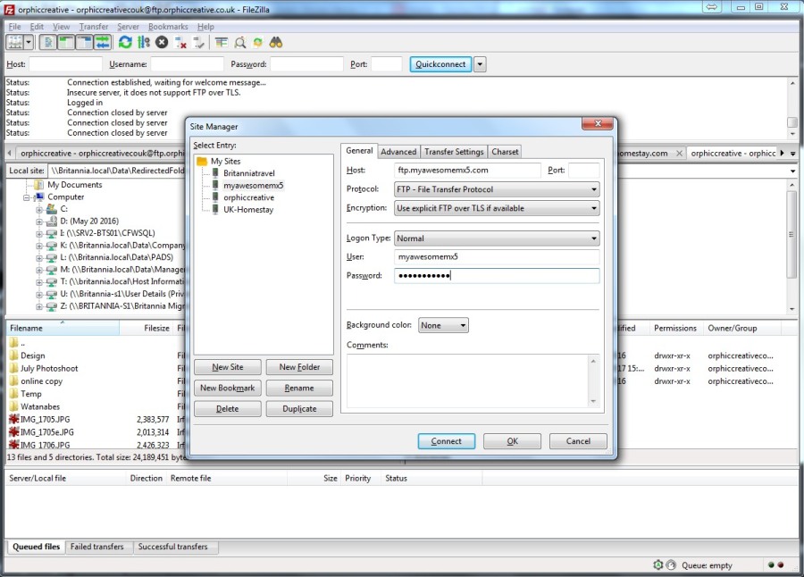The width and height of the screenshot is (804, 577).
Task: Open the Help menu
Action: [x=205, y=27]
